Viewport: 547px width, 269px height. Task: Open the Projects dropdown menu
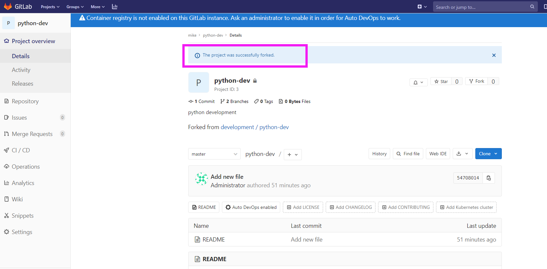(x=50, y=7)
